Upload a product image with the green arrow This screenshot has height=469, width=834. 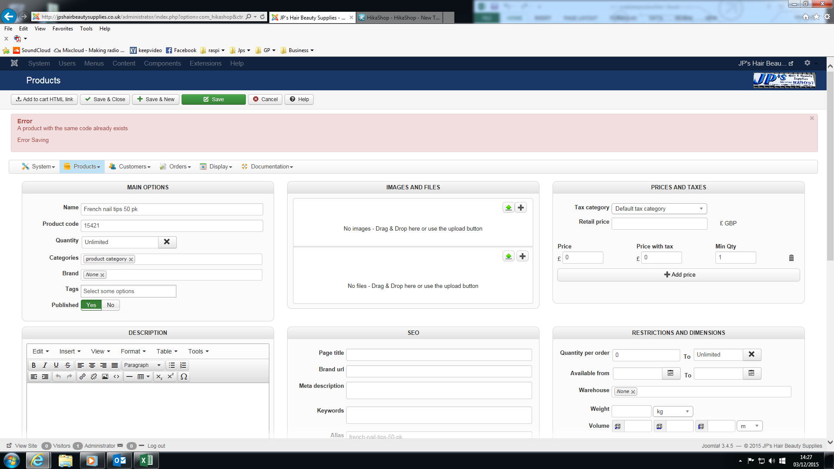[x=508, y=208]
